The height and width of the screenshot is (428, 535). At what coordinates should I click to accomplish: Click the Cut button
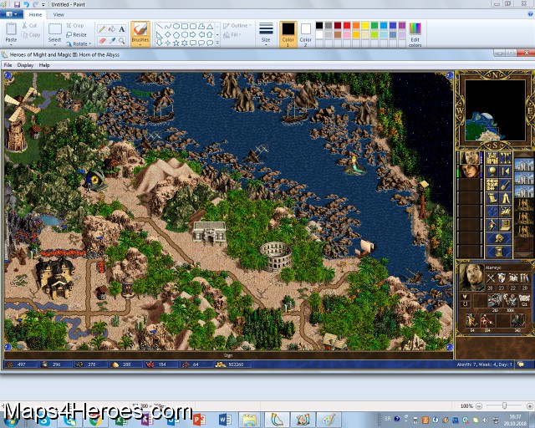30,26
